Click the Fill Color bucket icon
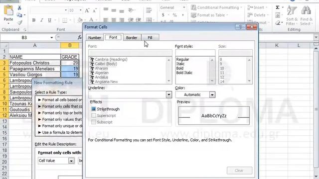Viewport: 319px width, 179px height. pos(80,20)
